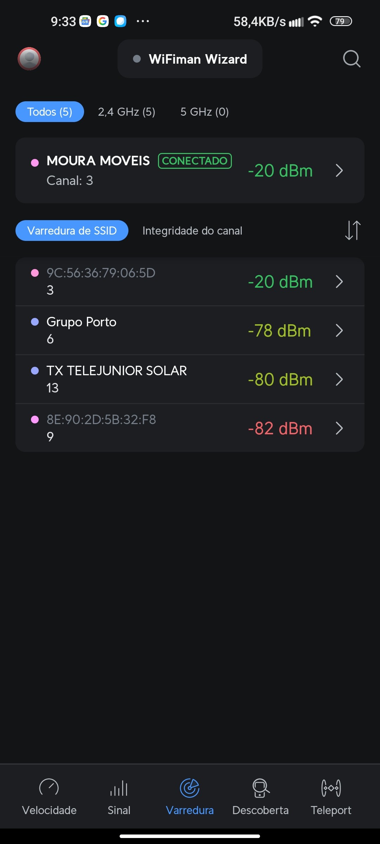Tap the purple dot beside TX TELEJUNIOR SOLAR
Image resolution: width=380 pixels, height=844 pixels.
[x=35, y=371]
